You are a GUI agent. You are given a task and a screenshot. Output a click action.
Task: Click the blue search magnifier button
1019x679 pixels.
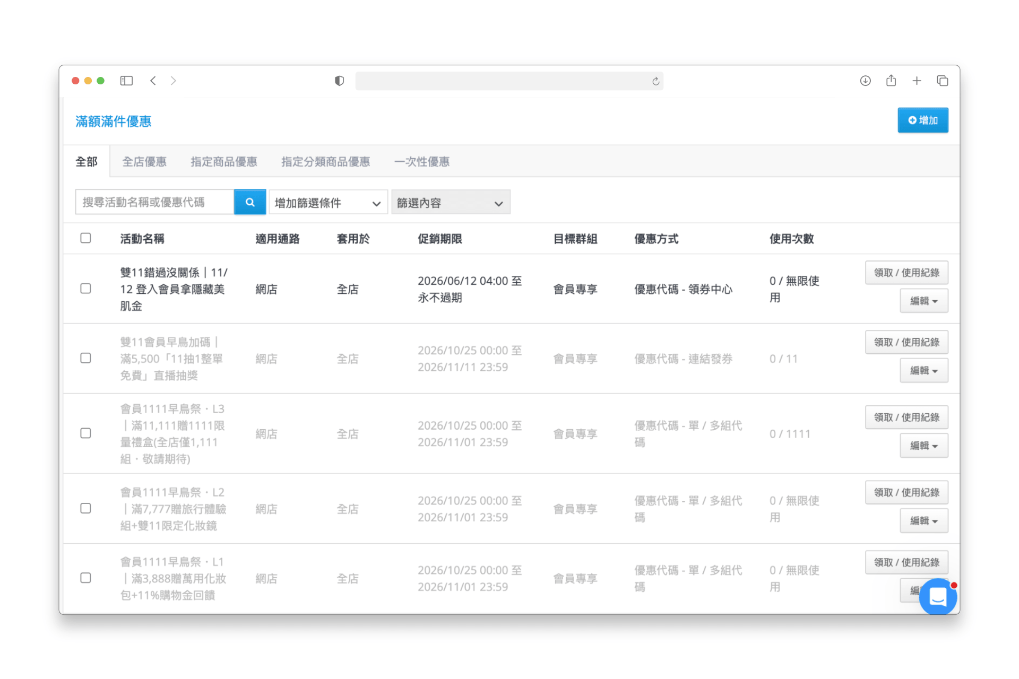250,202
